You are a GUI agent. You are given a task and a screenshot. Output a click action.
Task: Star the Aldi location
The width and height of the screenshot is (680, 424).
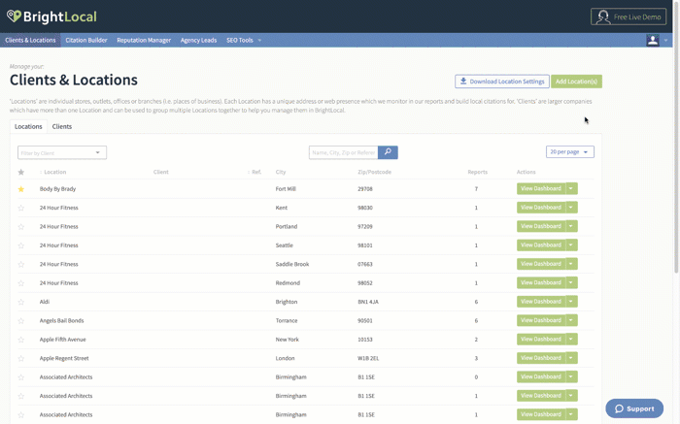pyautogui.click(x=20, y=302)
